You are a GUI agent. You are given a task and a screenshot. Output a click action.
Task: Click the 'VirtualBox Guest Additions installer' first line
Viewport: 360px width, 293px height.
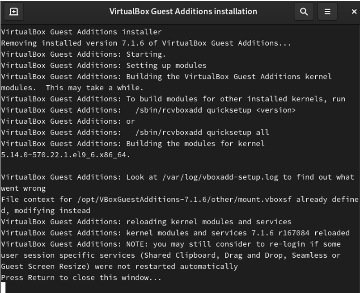81,32
